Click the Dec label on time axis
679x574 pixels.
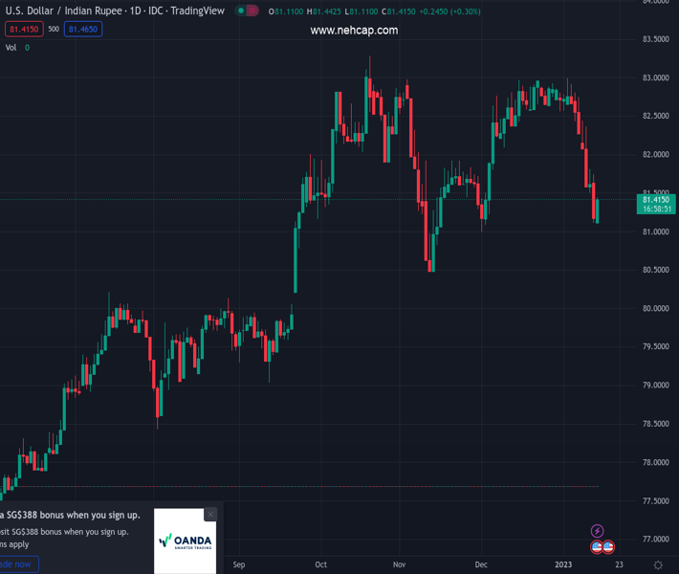click(481, 564)
